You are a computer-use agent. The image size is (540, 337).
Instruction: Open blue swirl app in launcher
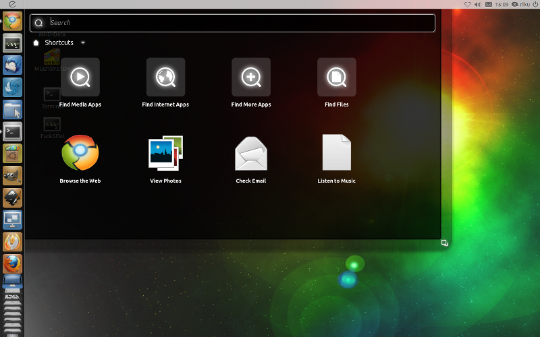pos(13,87)
